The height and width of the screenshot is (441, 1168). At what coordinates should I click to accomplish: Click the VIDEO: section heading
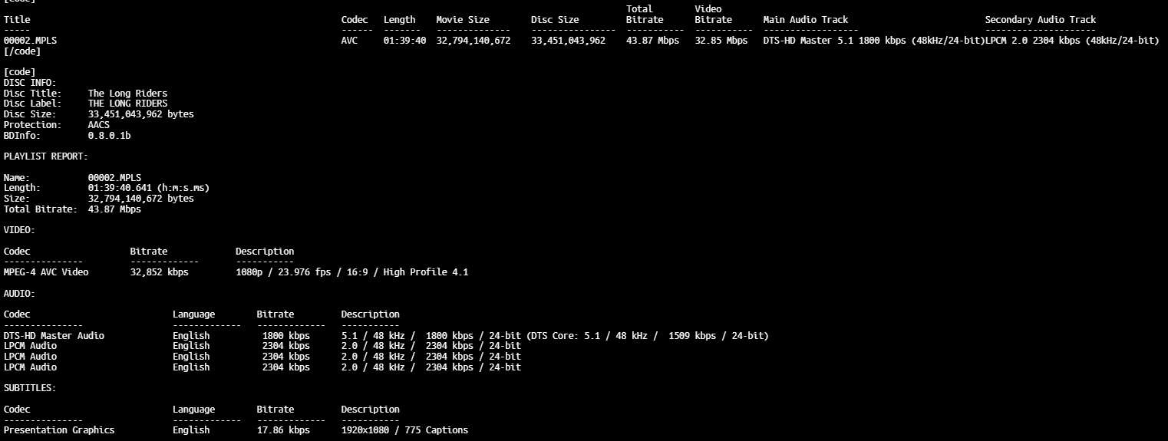[x=19, y=230]
